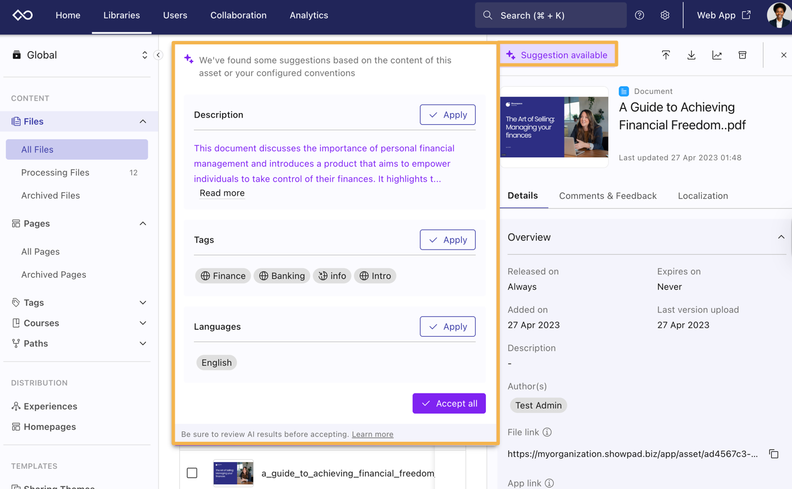Click the help question mark icon
792x489 pixels.
click(639, 15)
